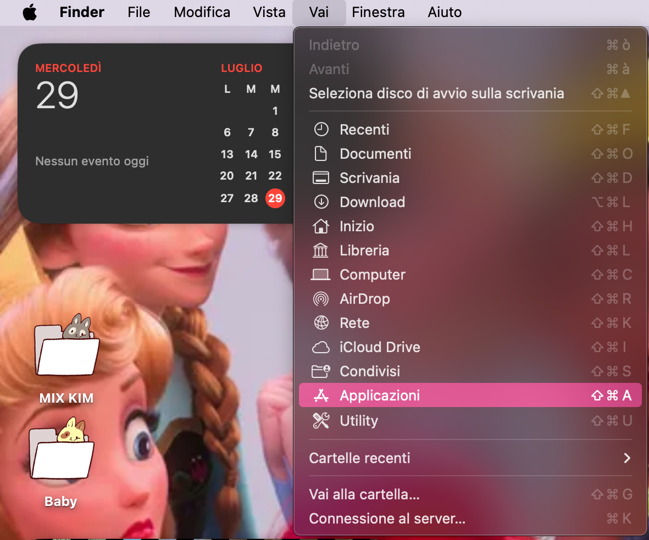
Task: Open the Finder menu
Action: [x=81, y=13]
